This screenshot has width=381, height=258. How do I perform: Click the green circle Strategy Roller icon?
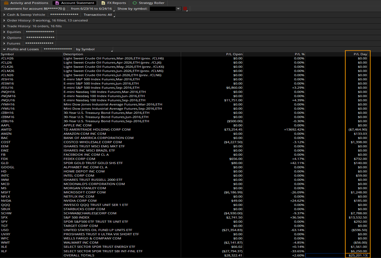click(x=135, y=3)
